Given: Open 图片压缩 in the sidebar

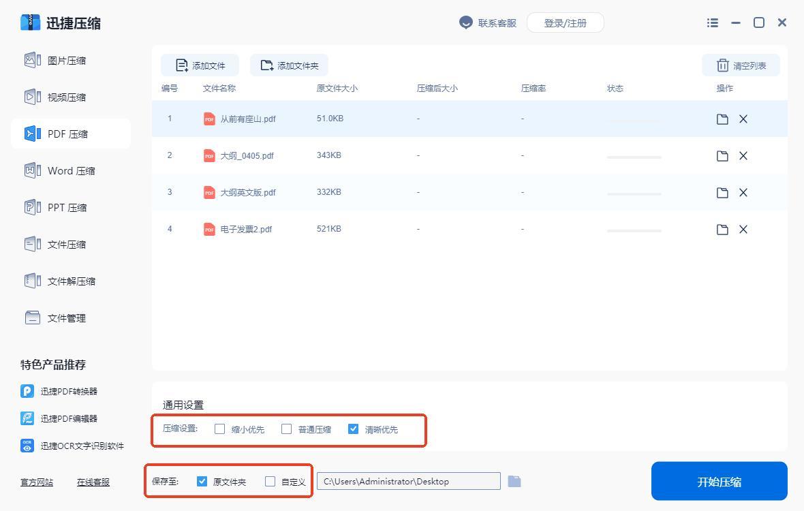Looking at the screenshot, I should (67, 61).
